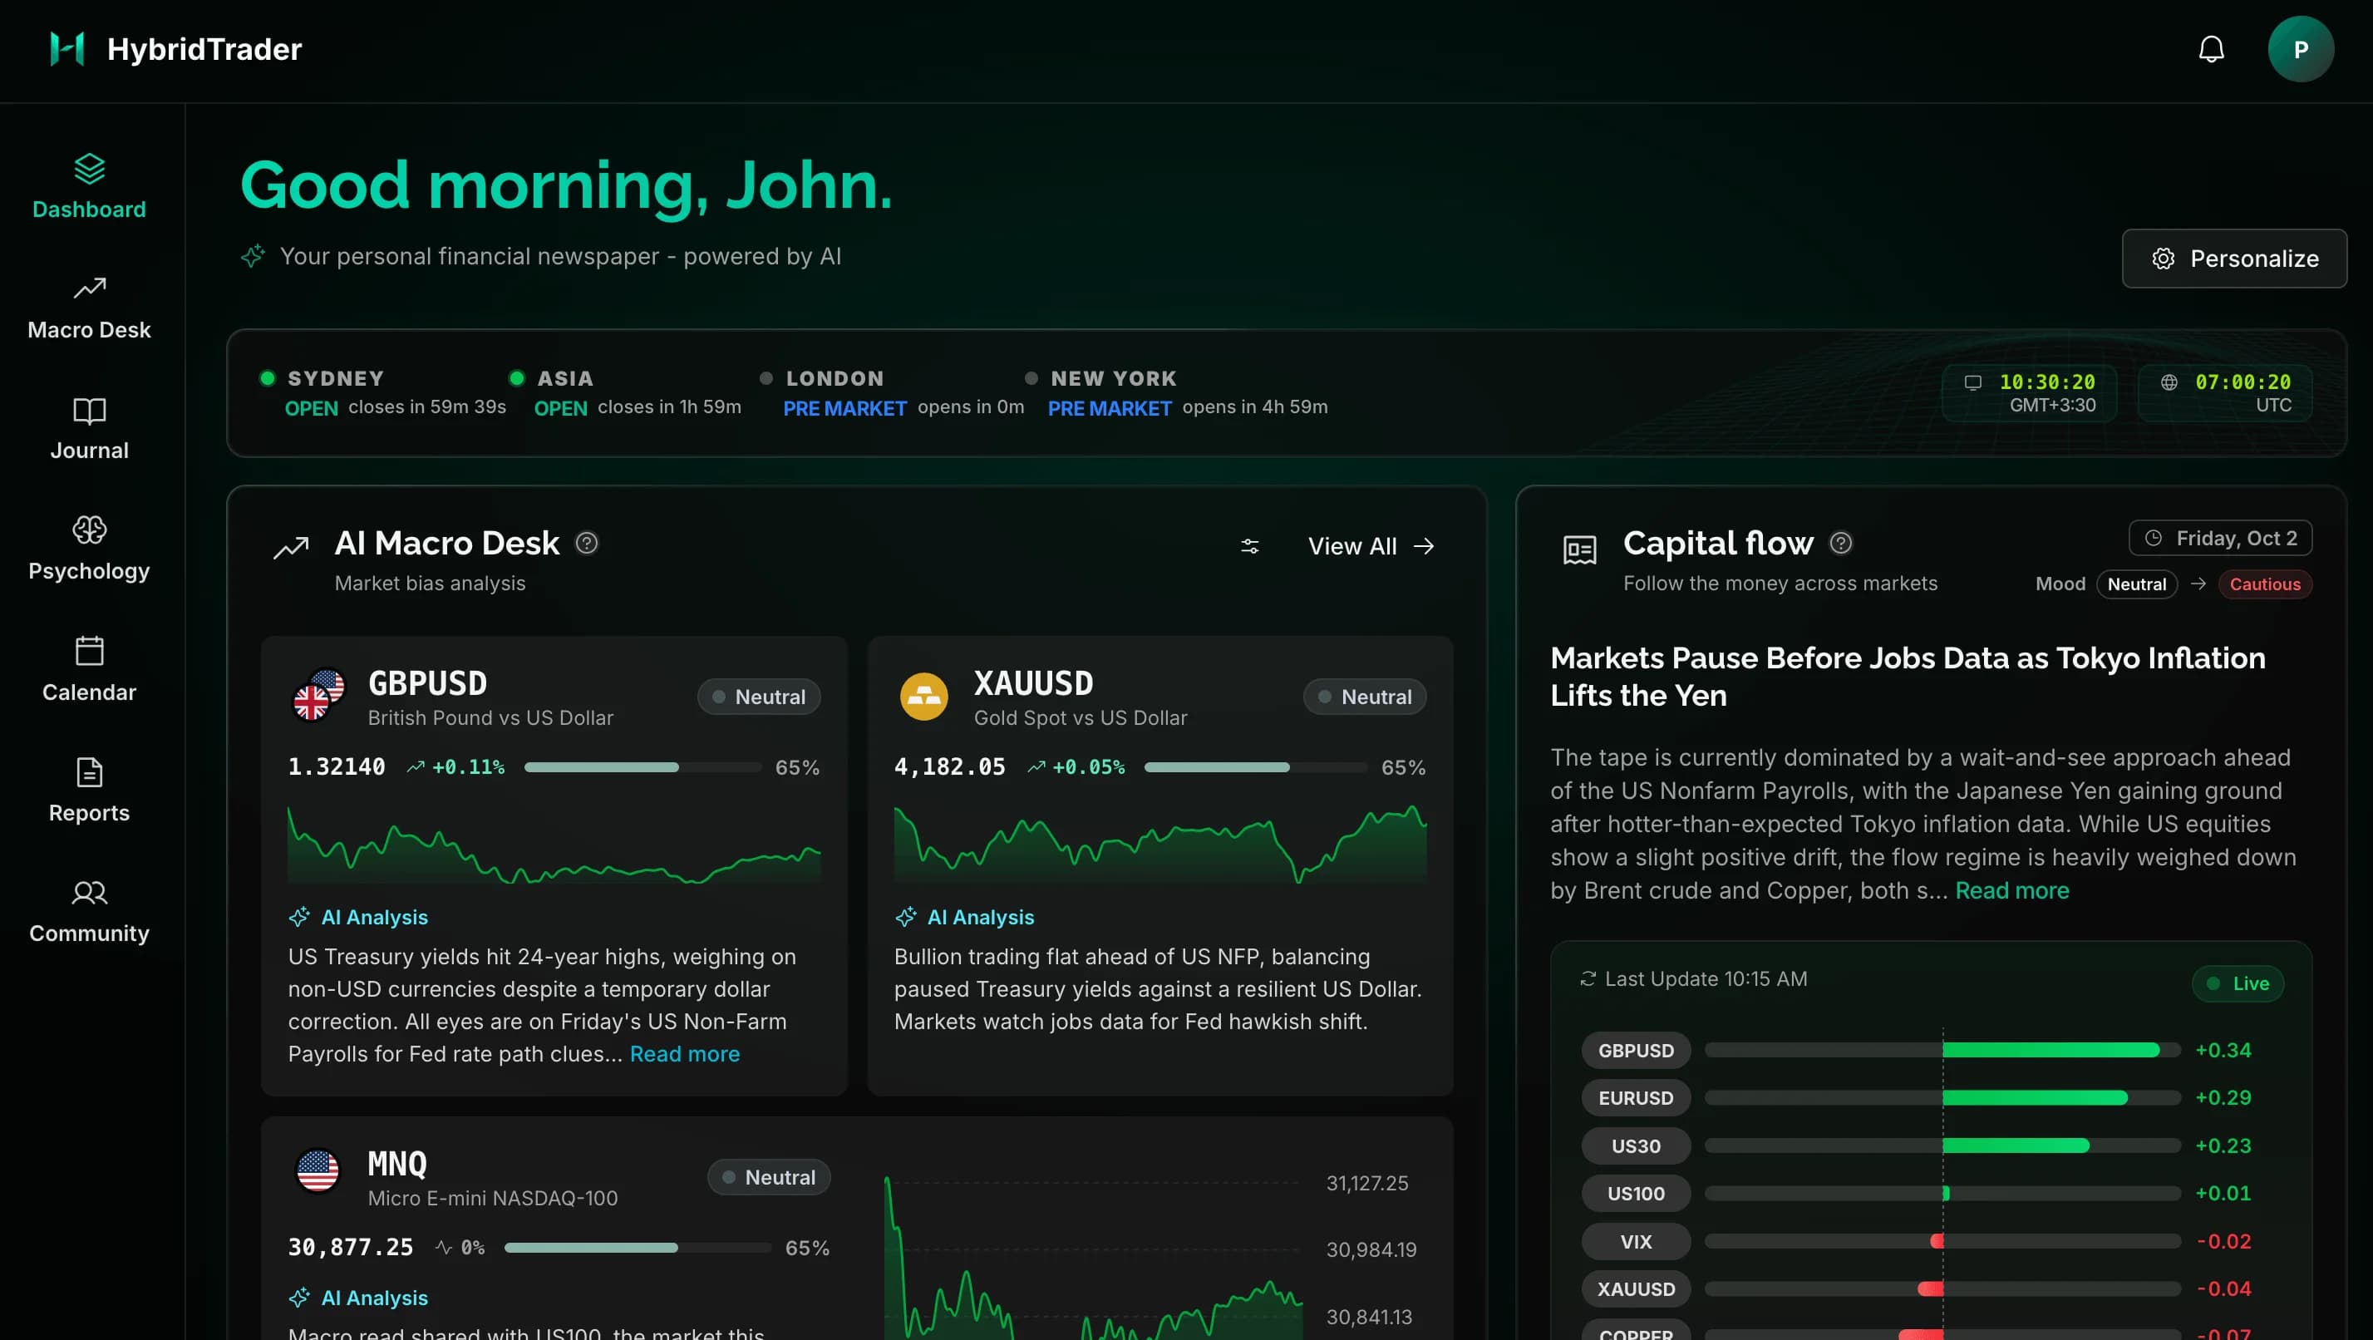Click the MNQ US flag icon
Image resolution: width=2373 pixels, height=1340 pixels.
tap(318, 1170)
